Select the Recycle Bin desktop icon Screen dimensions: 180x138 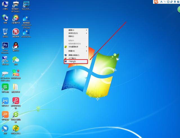click(x=5, y=33)
